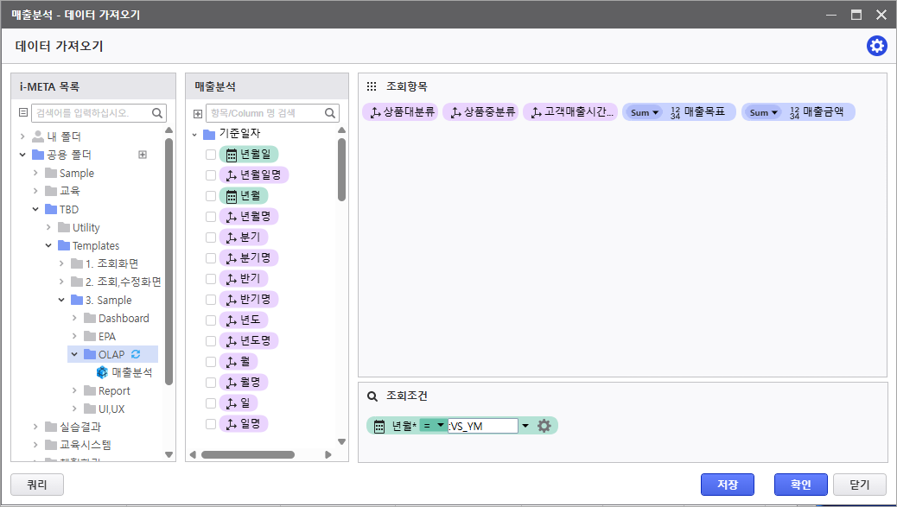Tick the 년도명 checkbox
Viewport: 897px width, 507px height.
click(211, 341)
